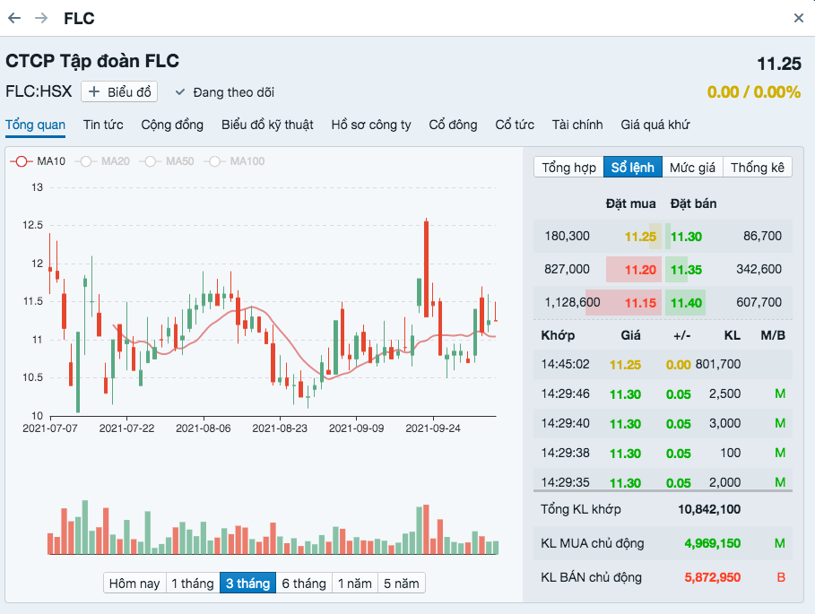Open the Tài chính tab
This screenshot has width=815, height=614.
pos(577,125)
